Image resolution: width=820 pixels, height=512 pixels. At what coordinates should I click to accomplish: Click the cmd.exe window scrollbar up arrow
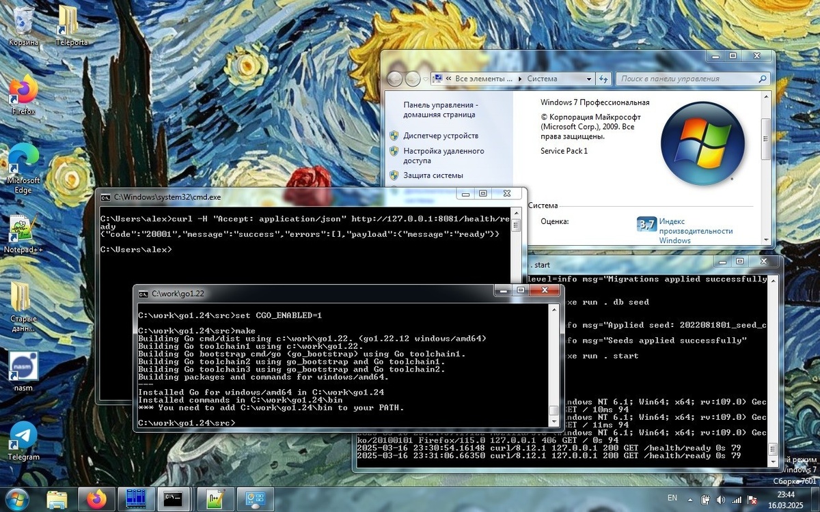pos(517,212)
